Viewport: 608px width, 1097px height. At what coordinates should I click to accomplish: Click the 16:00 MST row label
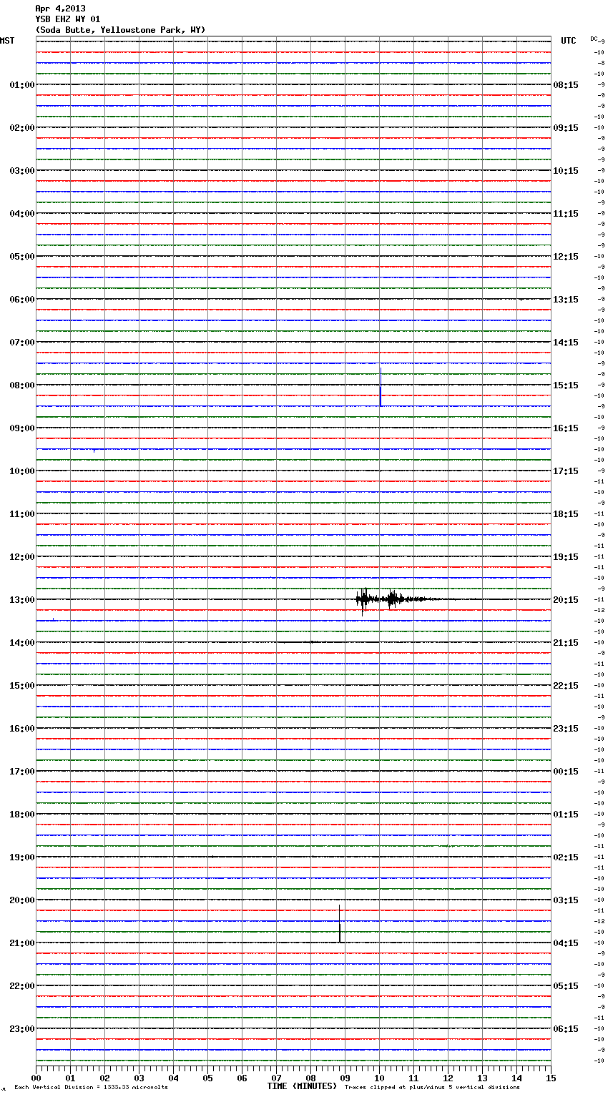click(21, 729)
